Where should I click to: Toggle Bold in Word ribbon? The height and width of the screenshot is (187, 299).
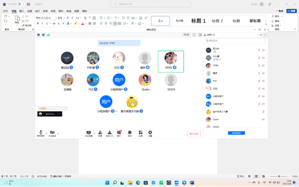(x=38, y=23)
